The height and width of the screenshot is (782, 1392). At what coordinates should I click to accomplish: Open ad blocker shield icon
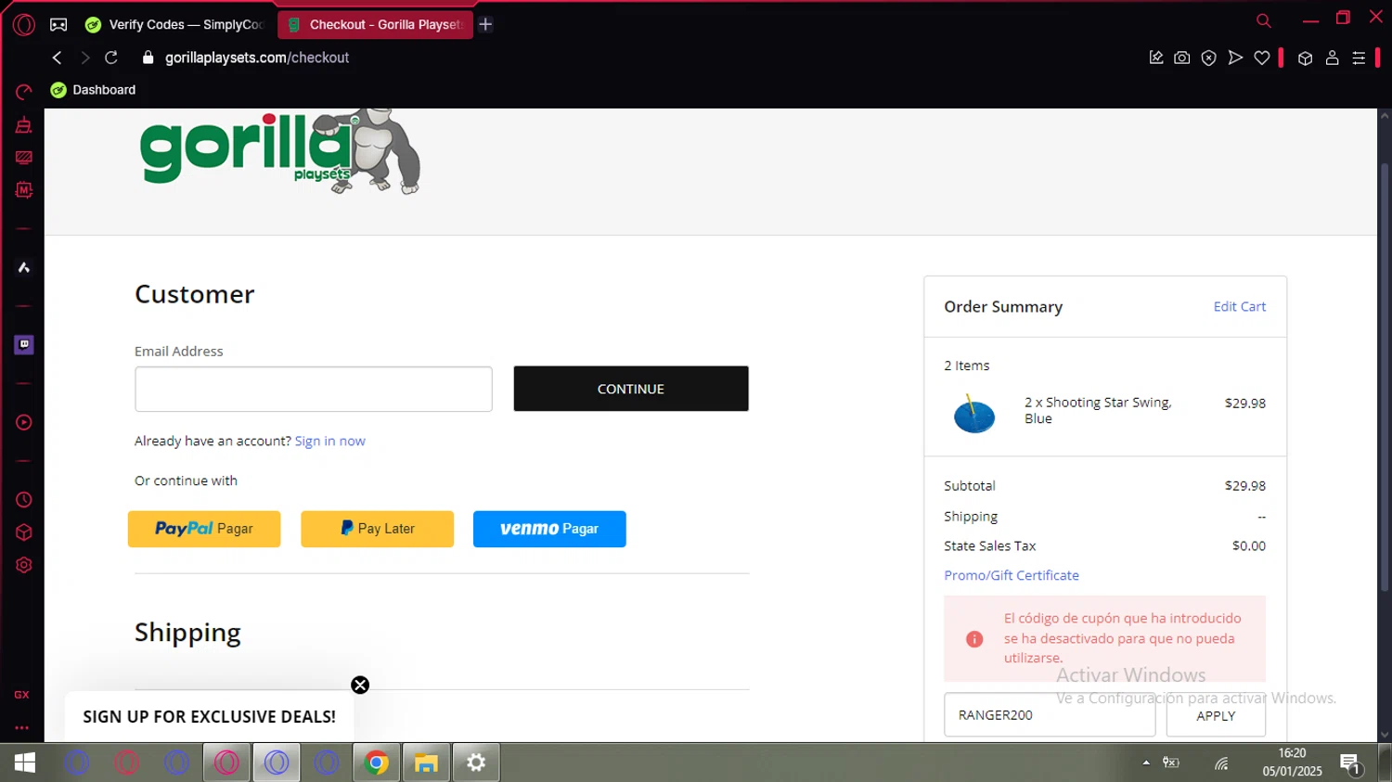(1209, 58)
